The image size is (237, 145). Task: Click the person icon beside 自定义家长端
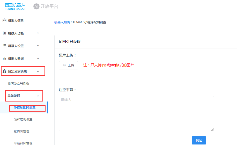pos(4,71)
